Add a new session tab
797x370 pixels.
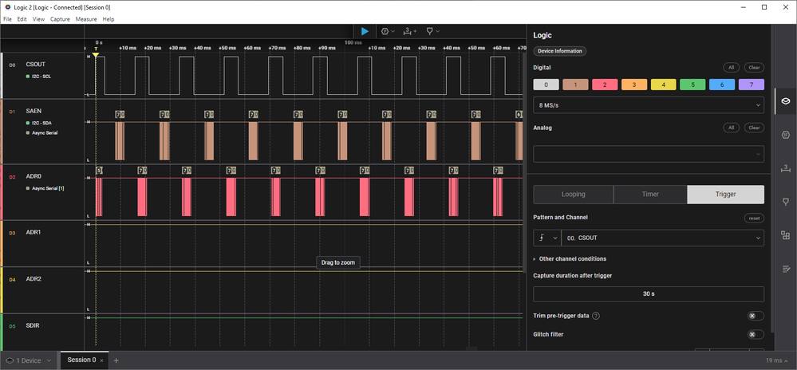click(116, 360)
